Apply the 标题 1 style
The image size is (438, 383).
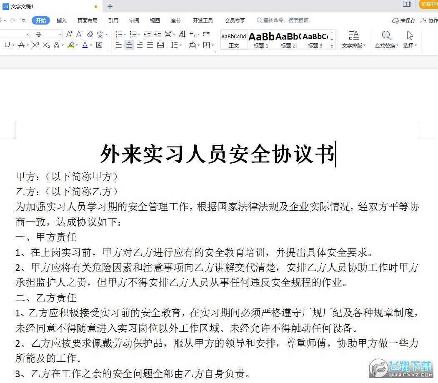click(x=261, y=40)
